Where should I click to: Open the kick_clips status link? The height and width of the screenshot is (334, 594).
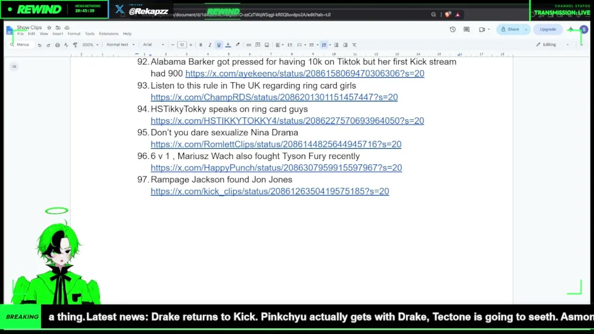pos(270,191)
